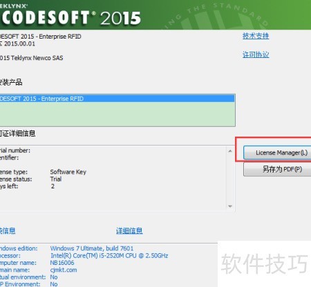Screen dimensions: 311x287
Task: Open the License Manager(L) button
Action: (x=277, y=152)
